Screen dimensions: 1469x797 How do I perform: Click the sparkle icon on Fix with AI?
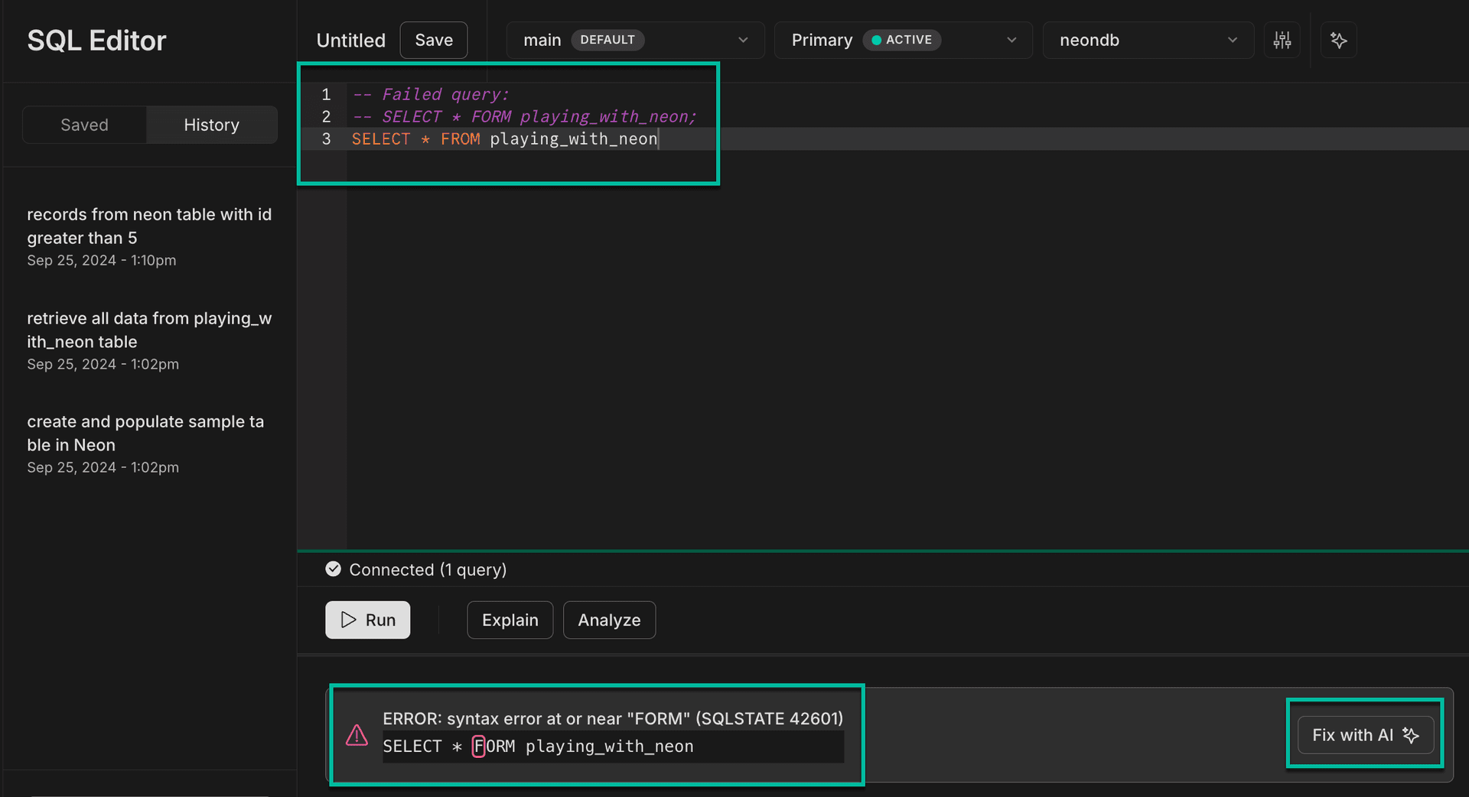point(1412,734)
